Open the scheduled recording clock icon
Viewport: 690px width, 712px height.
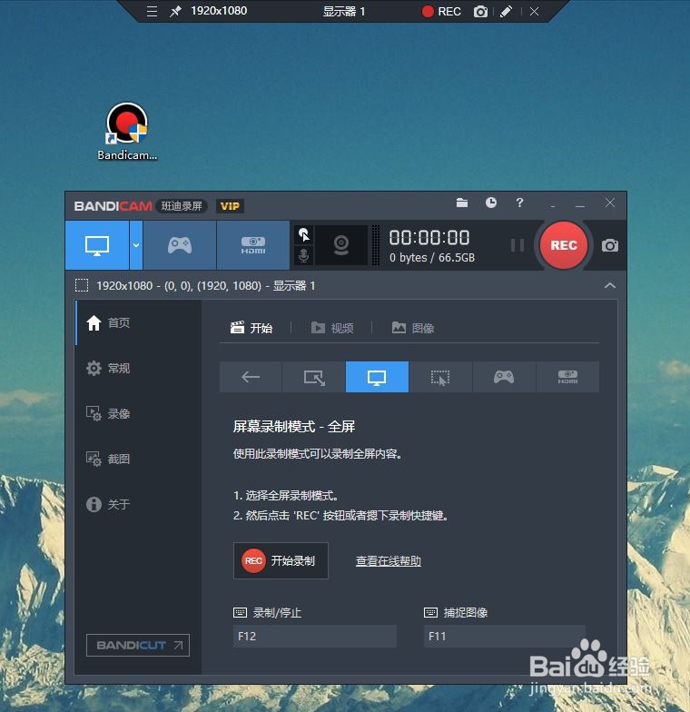tap(490, 203)
